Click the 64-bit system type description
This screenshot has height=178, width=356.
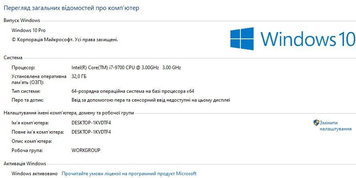tap(133, 91)
